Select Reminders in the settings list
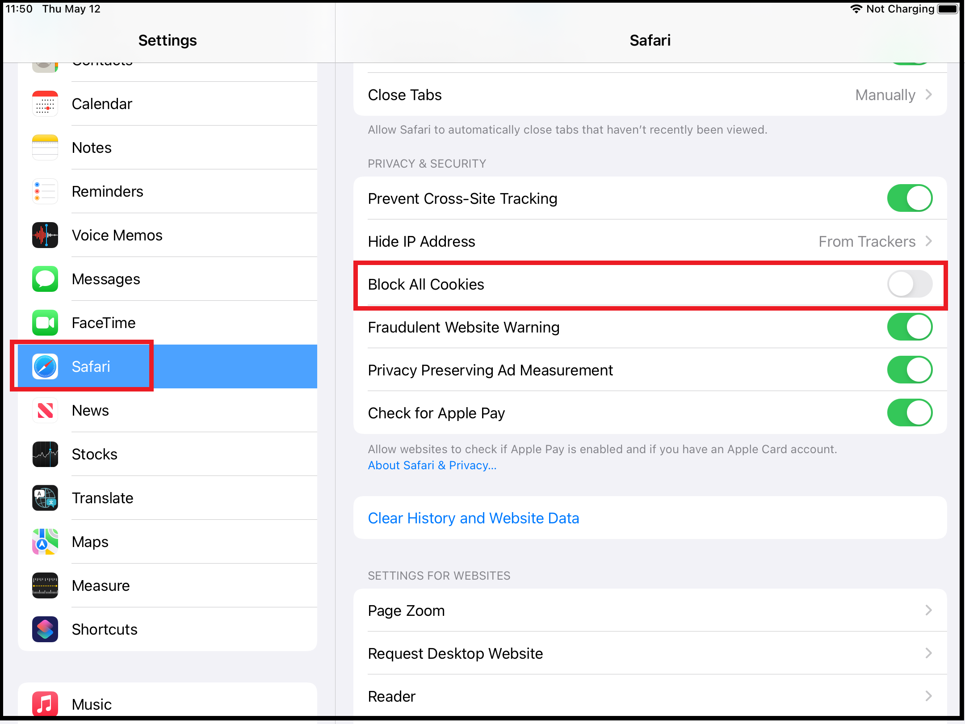965x724 pixels. click(107, 191)
